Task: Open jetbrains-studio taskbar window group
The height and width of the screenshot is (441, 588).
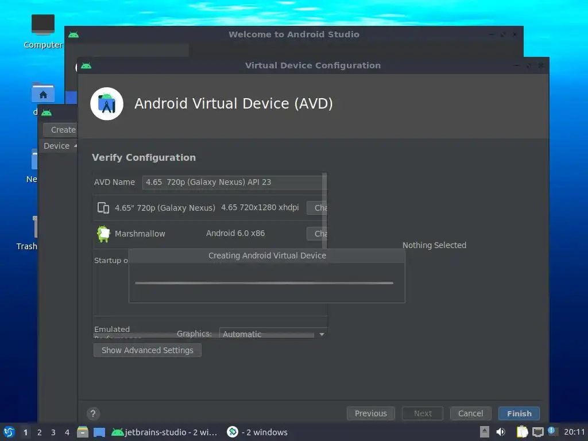Action: point(164,432)
